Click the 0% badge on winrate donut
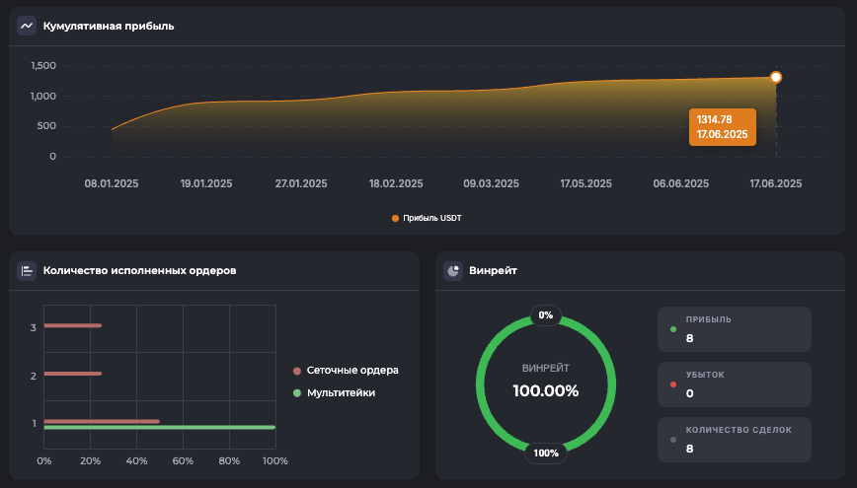Viewport: 857px width, 488px height. pyautogui.click(x=546, y=316)
